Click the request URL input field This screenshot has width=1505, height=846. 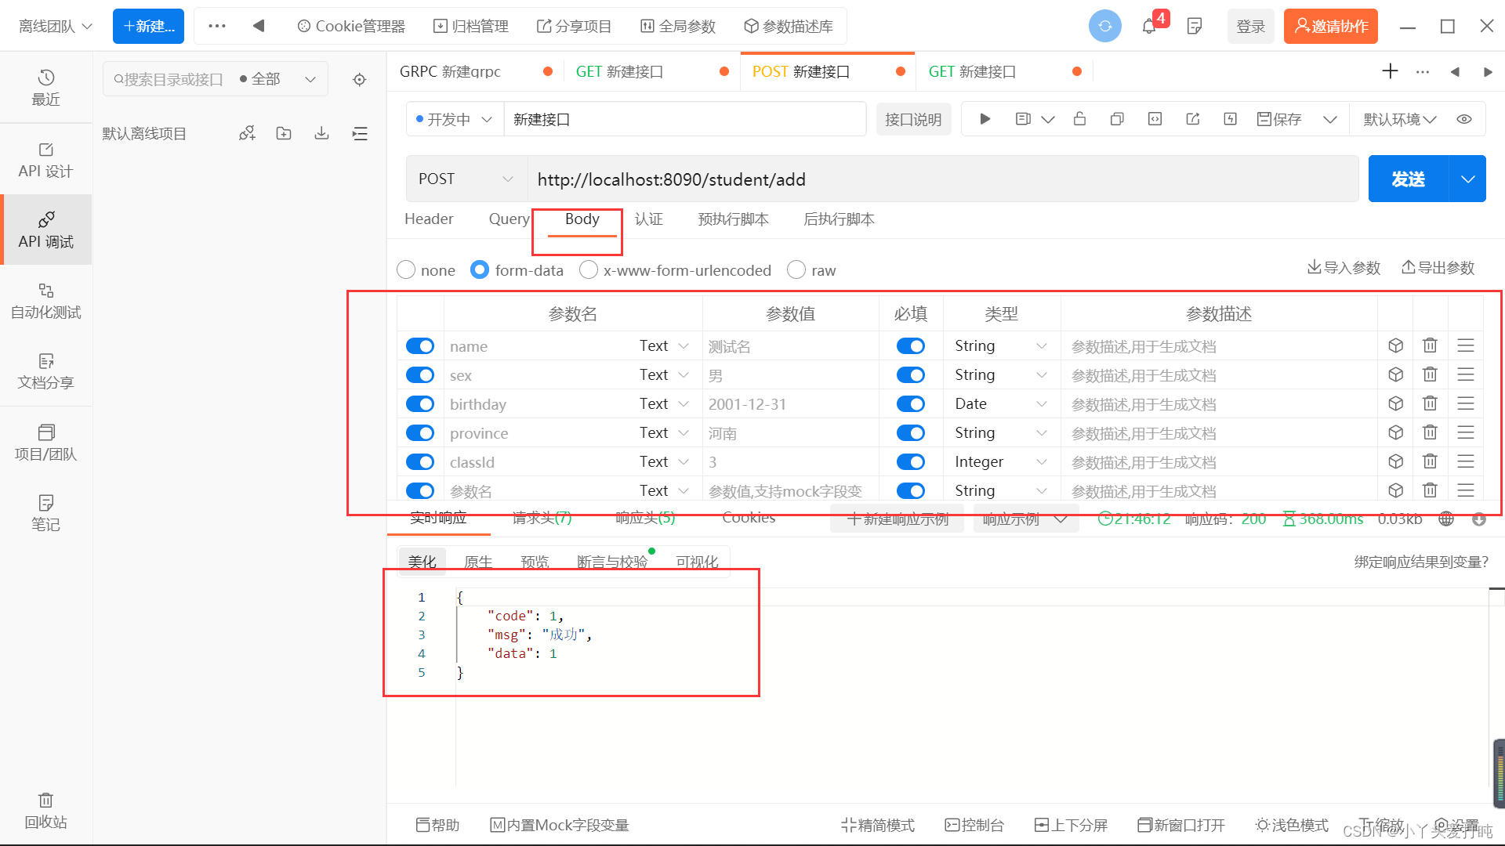[943, 179]
